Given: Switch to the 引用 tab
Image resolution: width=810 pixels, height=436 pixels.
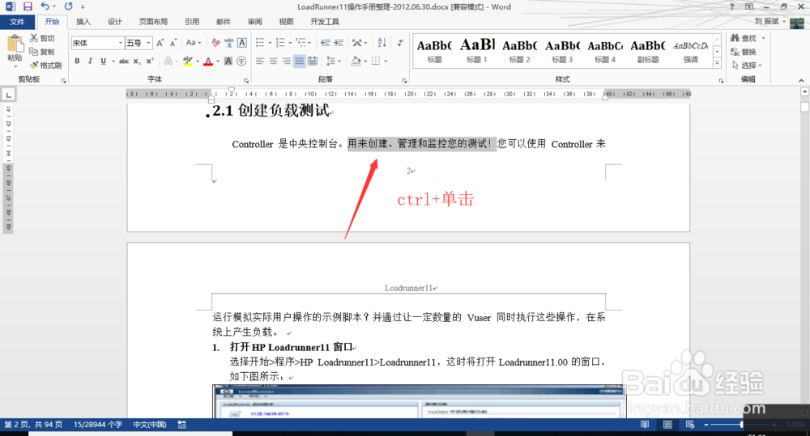Looking at the screenshot, I should (192, 22).
